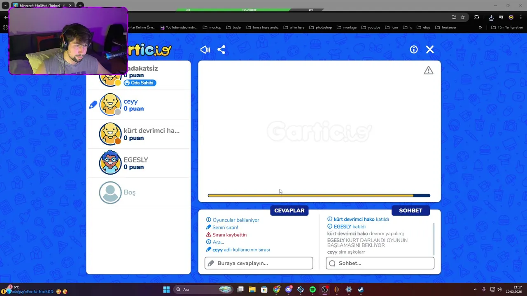
Task: Click EGESLY player avatar
Action: [110, 163]
